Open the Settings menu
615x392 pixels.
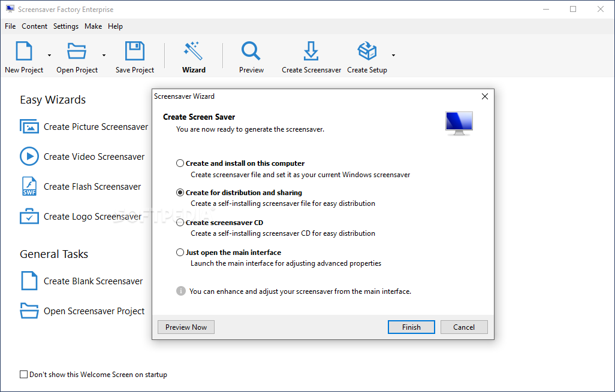66,26
